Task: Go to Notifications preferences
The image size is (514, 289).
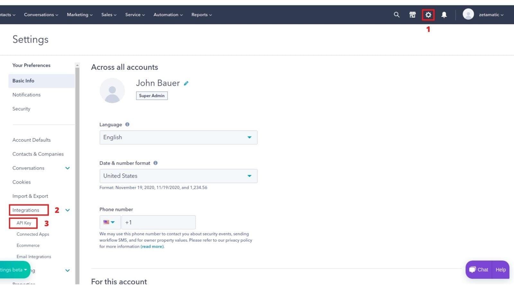Action: click(x=26, y=95)
